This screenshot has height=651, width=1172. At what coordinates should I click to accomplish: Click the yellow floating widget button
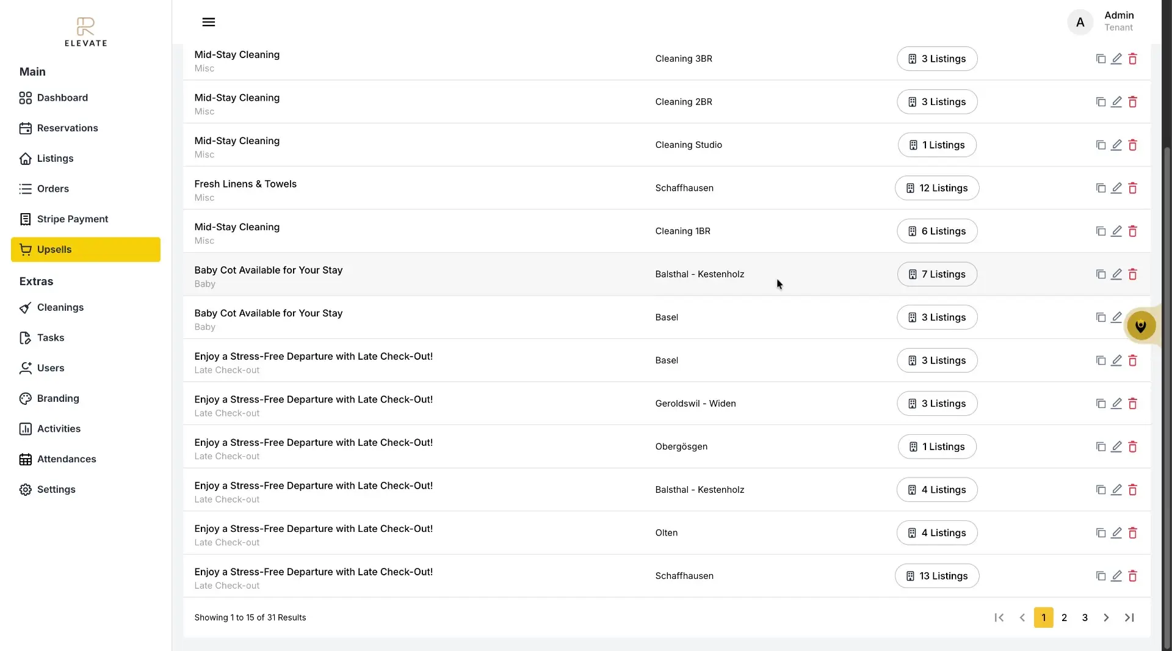pos(1141,325)
